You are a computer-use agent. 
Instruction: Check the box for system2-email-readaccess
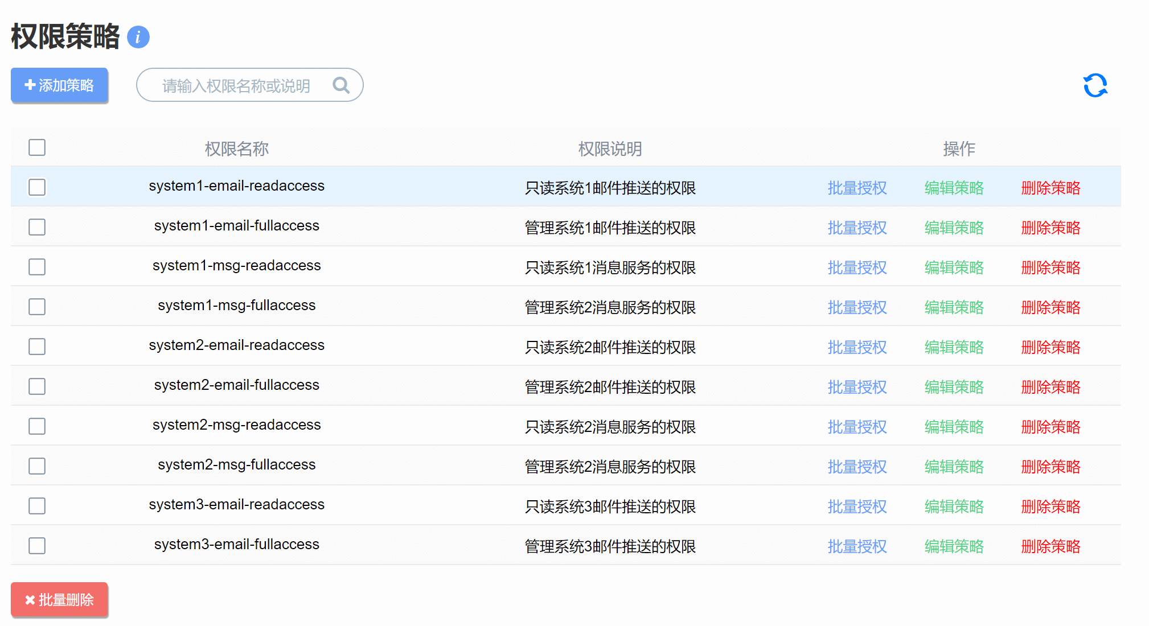(37, 347)
